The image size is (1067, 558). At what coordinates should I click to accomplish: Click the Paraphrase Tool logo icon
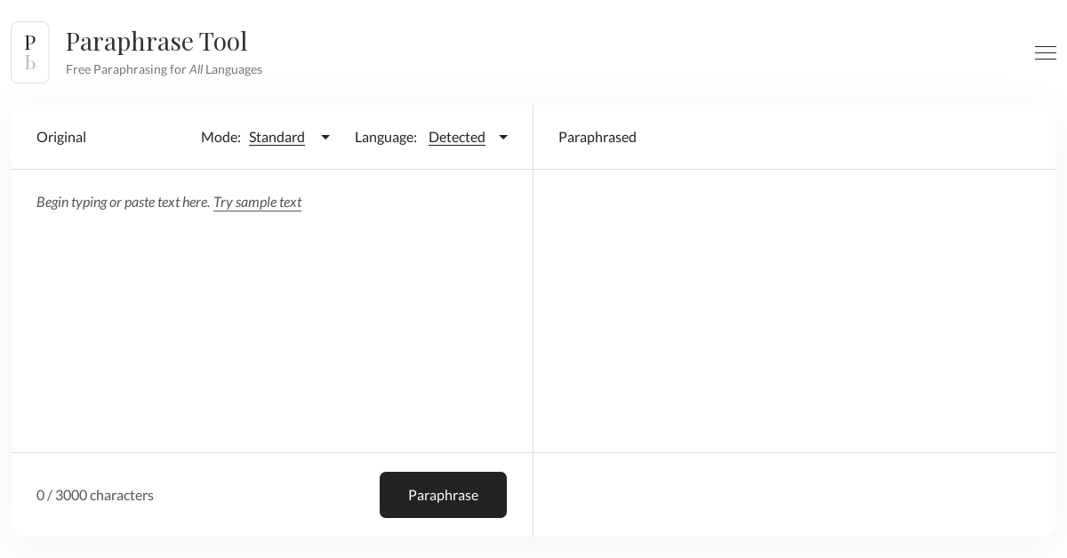tap(30, 52)
